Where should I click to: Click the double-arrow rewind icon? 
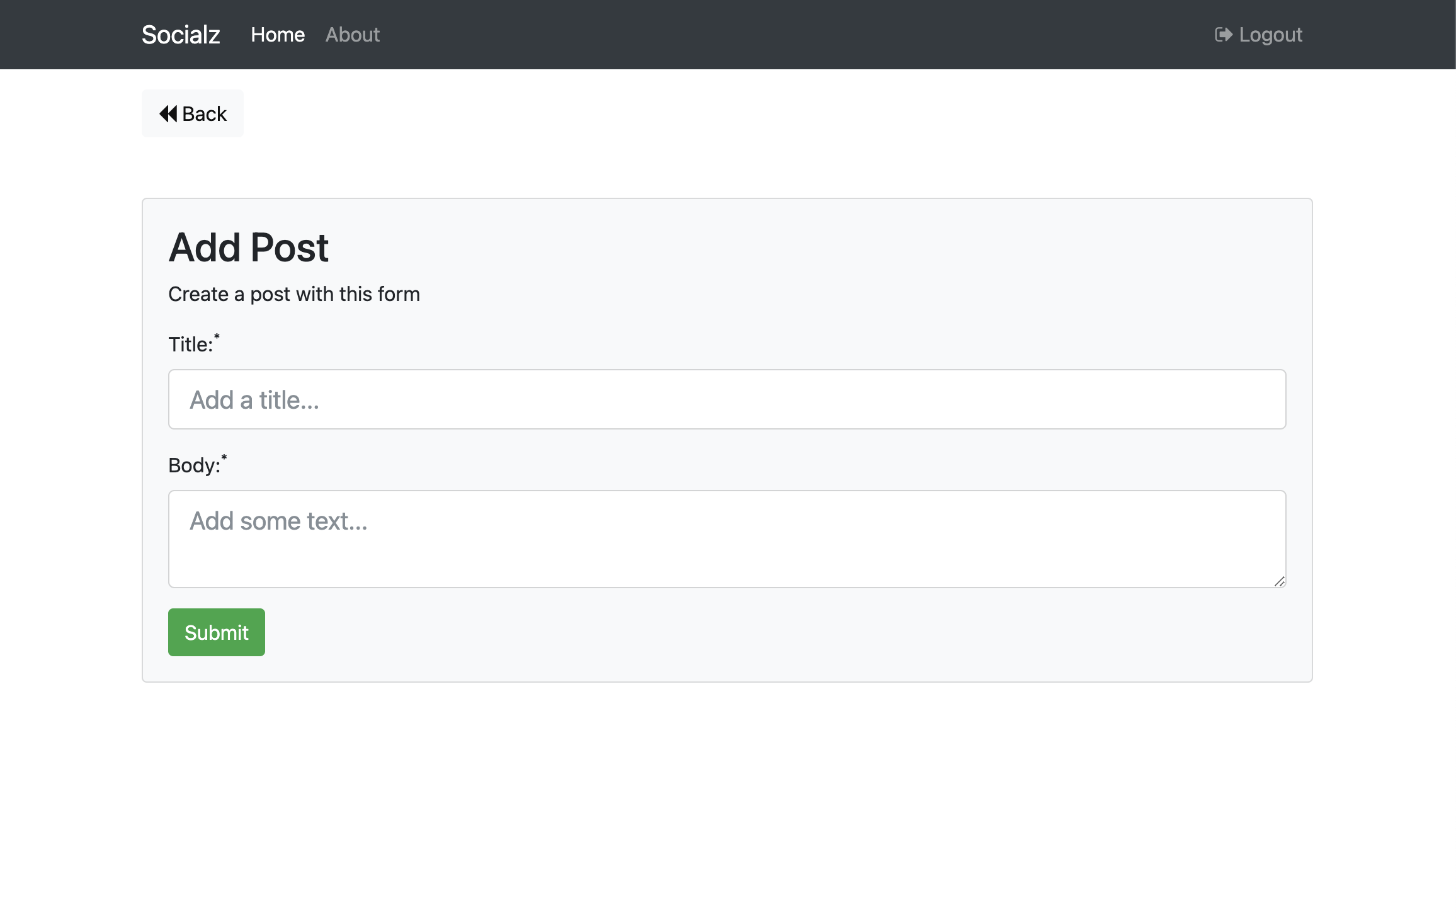click(x=168, y=114)
